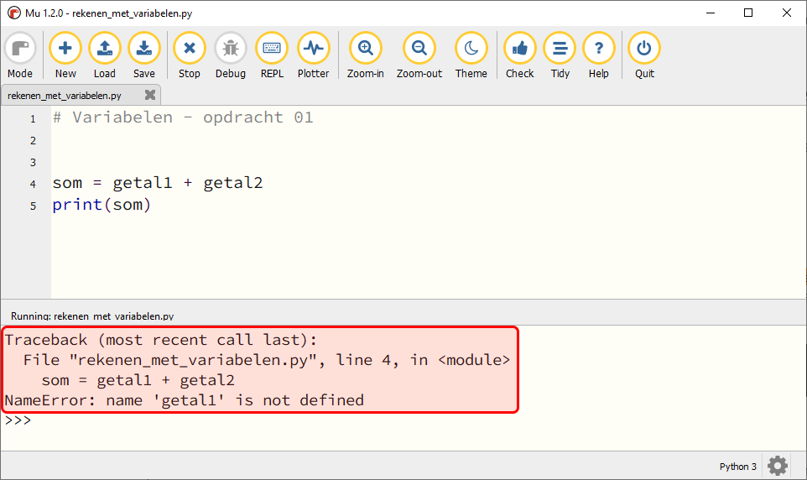
Task: Click the Load file icon
Action: (105, 55)
